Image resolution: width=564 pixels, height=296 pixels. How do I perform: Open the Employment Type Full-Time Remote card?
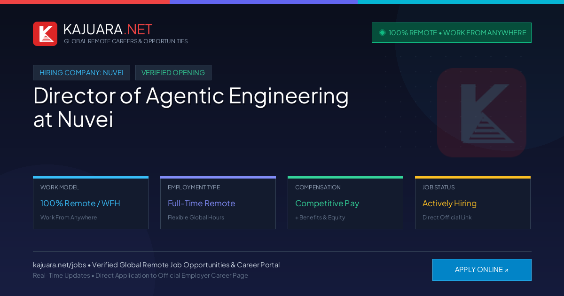point(218,203)
